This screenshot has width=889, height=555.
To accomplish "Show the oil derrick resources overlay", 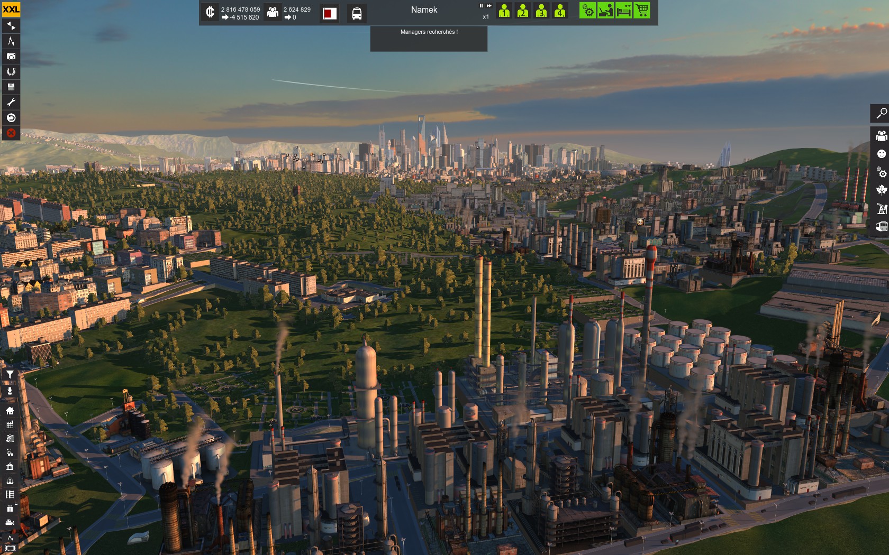I will [x=881, y=209].
